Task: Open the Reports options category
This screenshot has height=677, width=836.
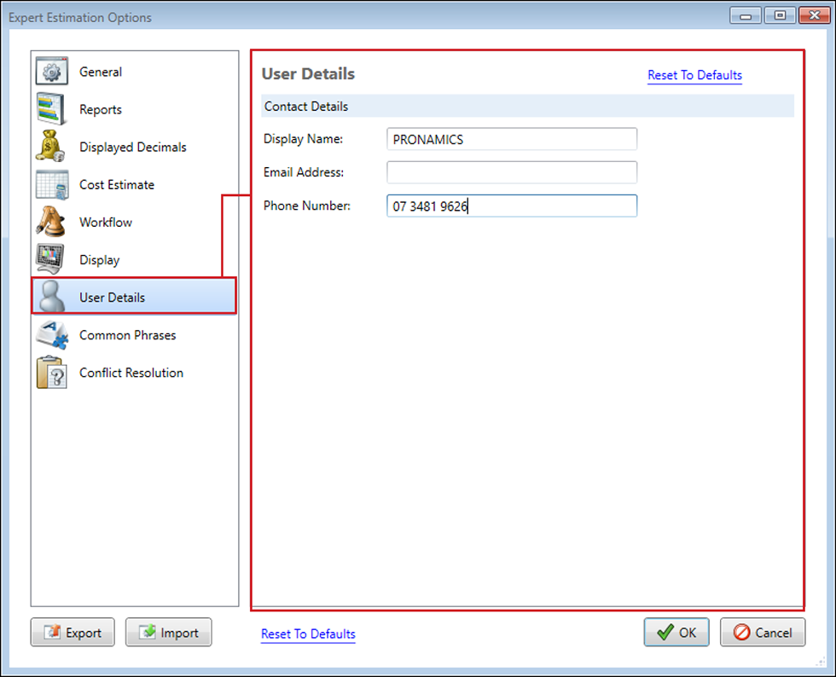Action: click(x=101, y=110)
